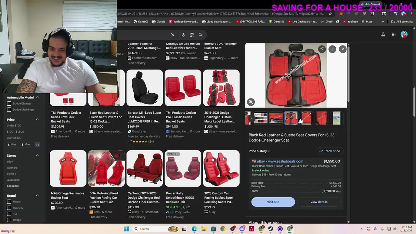416x234 pixels.
Task: Open eBay sealeddeals.com seller link
Action: (x=280, y=161)
